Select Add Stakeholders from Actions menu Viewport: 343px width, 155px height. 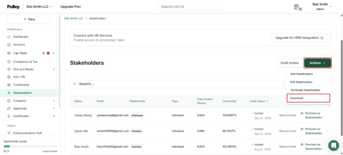click(x=301, y=74)
